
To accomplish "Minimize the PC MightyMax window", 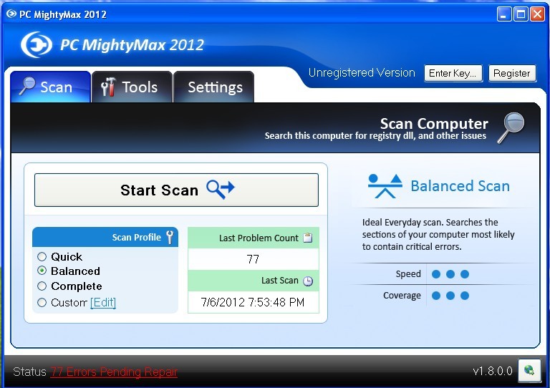I will coord(504,14).
